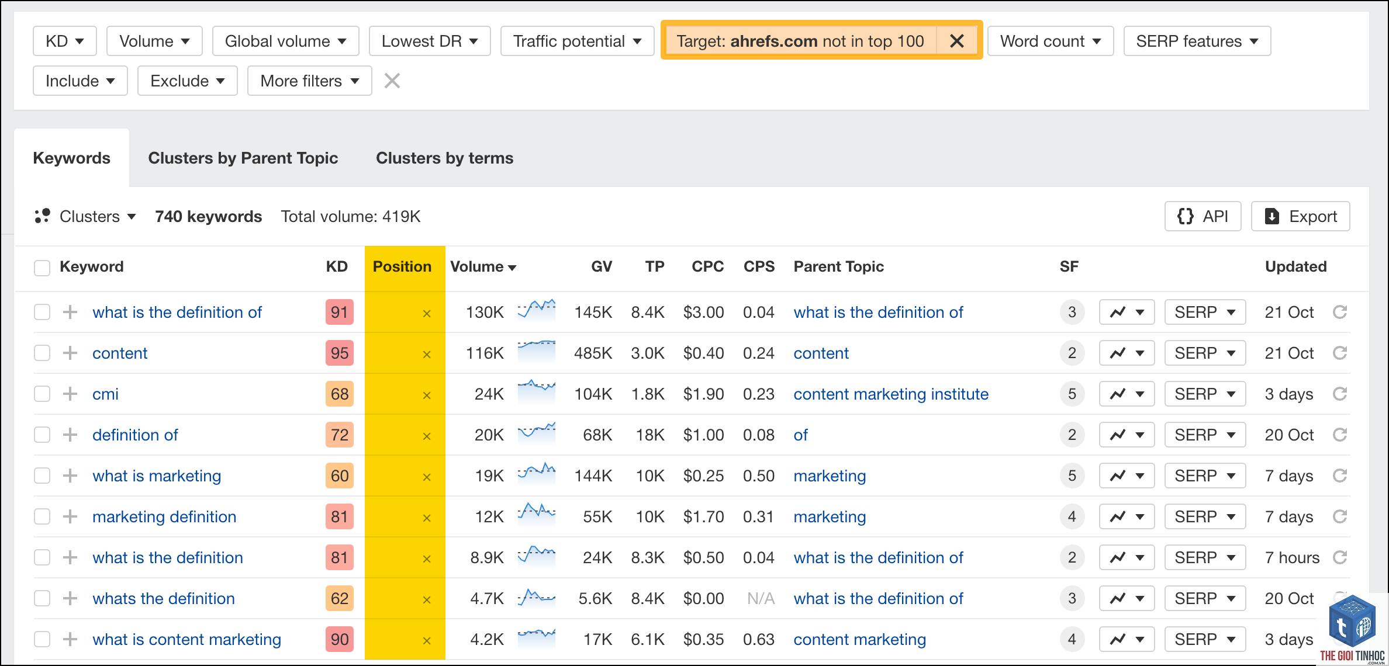Clear all filters using the gray X
This screenshot has height=666, width=1389.
click(392, 81)
